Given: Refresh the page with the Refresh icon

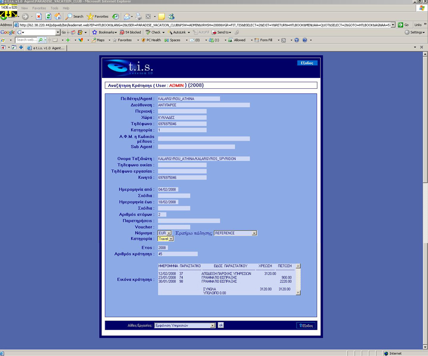Looking at the screenshot, I should coord(48,17).
